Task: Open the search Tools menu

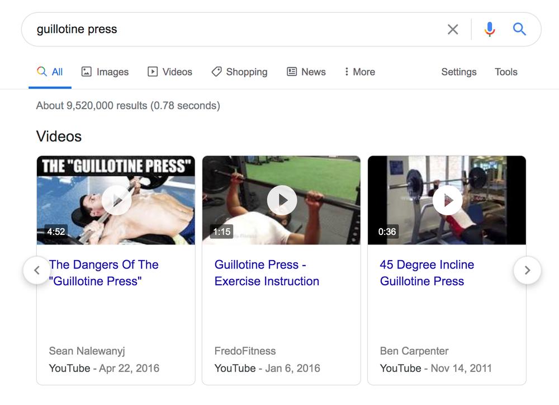Action: pos(506,72)
